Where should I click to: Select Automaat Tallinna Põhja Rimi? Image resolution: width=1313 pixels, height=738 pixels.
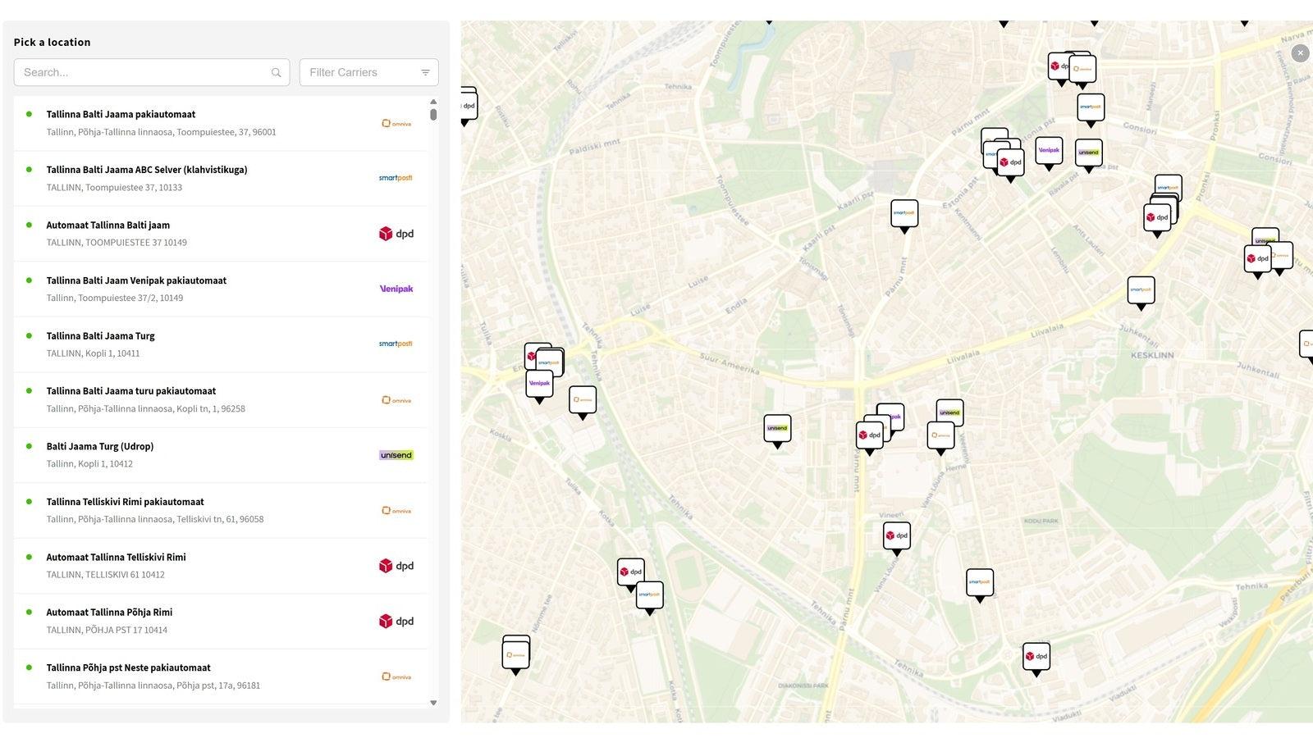coord(109,613)
